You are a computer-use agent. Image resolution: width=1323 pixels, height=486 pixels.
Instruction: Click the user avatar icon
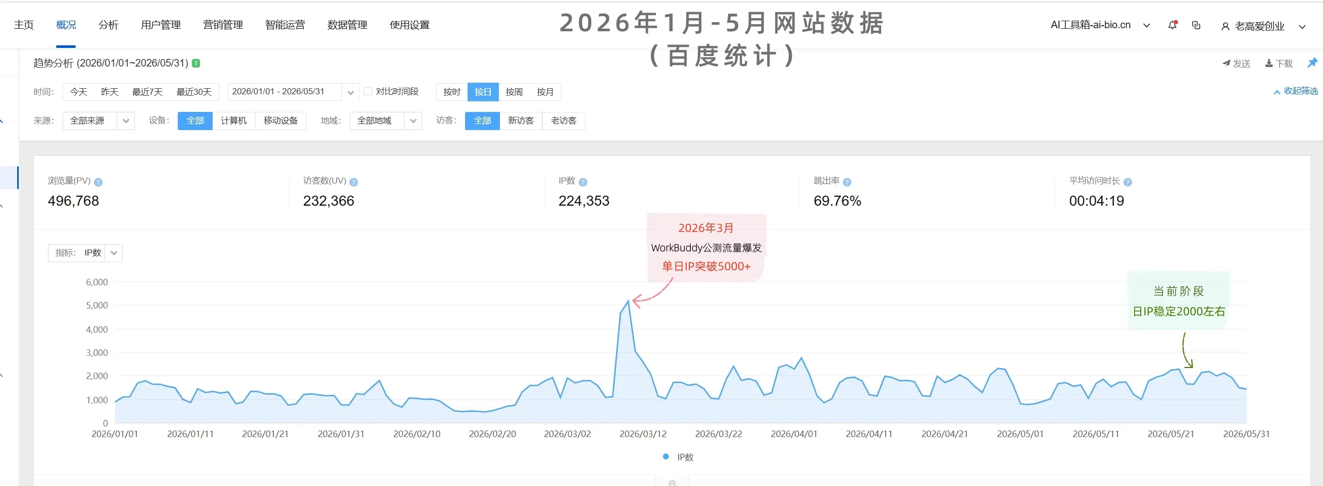pos(1225,26)
